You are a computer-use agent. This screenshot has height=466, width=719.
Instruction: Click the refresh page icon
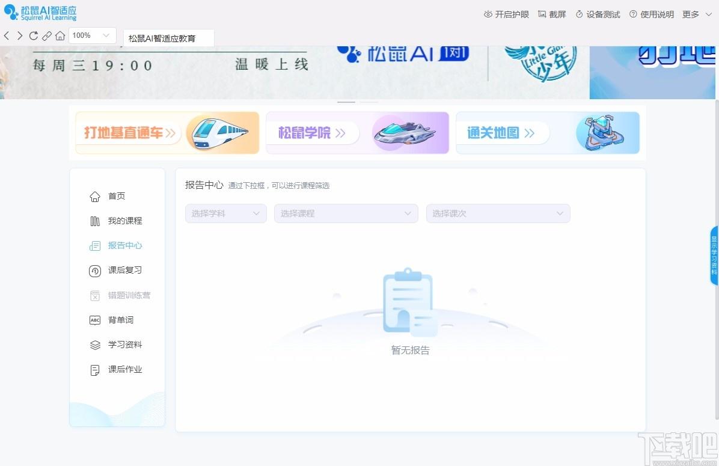(33, 35)
